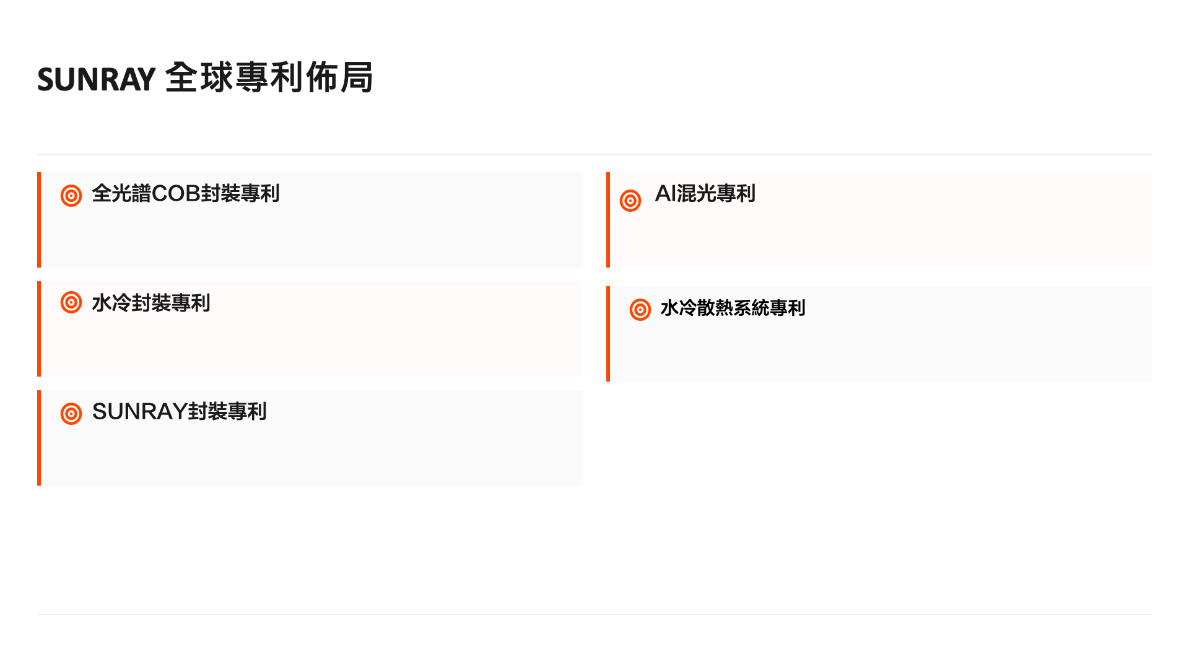Screen dimensions: 1189x669
Task: Click the target icon beside 全光譜COB封裝專利
Action: pyautogui.click(x=71, y=196)
